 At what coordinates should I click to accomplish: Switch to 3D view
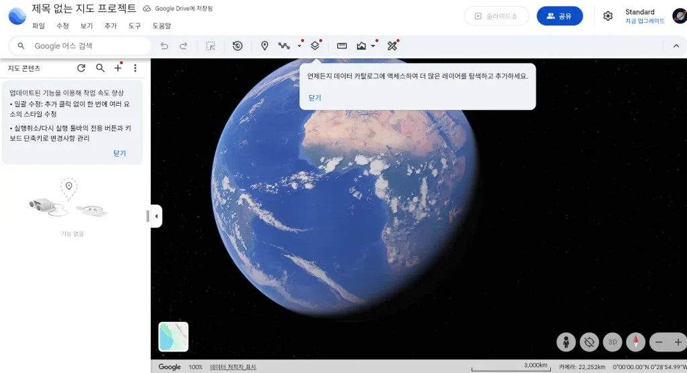point(613,342)
